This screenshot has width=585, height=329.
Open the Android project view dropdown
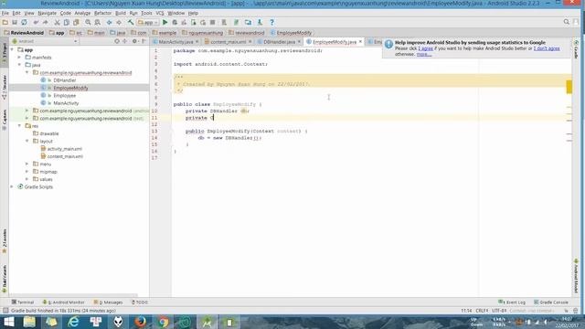tap(45, 41)
